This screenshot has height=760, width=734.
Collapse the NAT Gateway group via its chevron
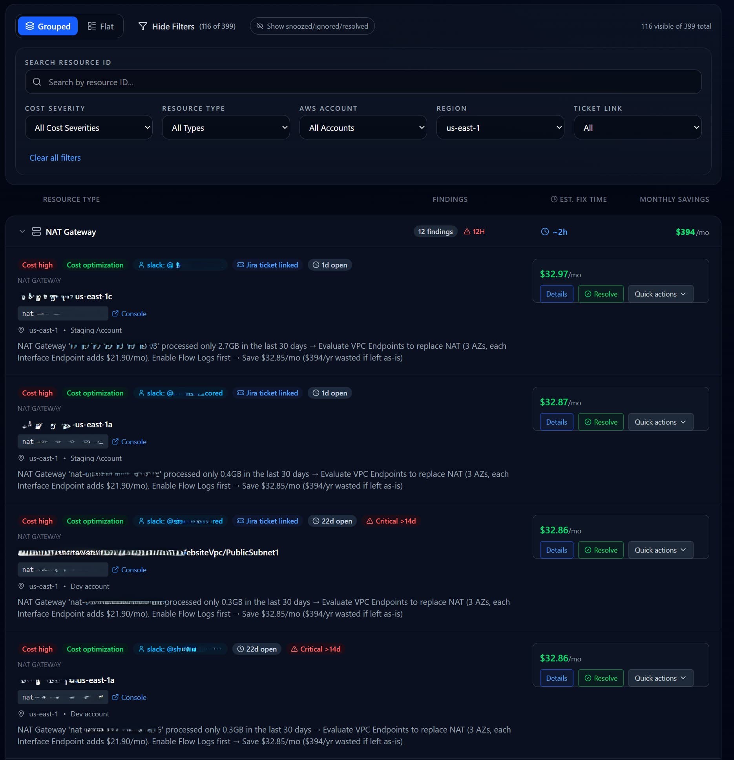[x=22, y=231]
